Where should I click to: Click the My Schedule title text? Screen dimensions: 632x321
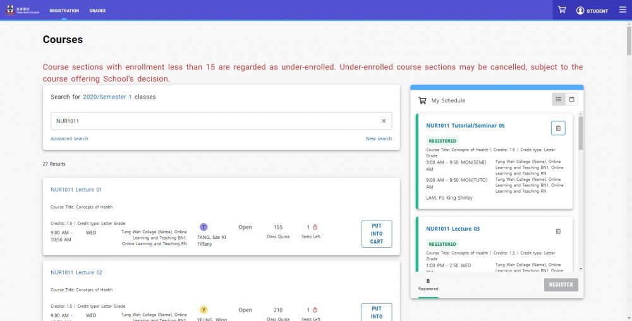coord(448,100)
